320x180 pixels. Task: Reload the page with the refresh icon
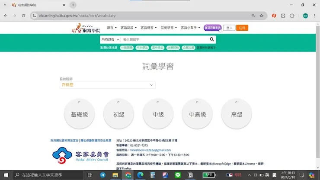coord(23,16)
